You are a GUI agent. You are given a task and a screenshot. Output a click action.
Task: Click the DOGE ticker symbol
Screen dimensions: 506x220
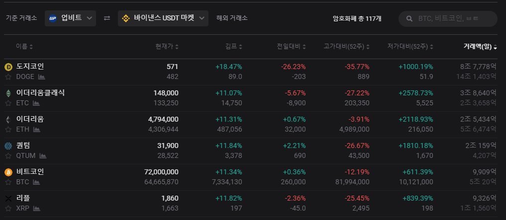tap(25, 76)
